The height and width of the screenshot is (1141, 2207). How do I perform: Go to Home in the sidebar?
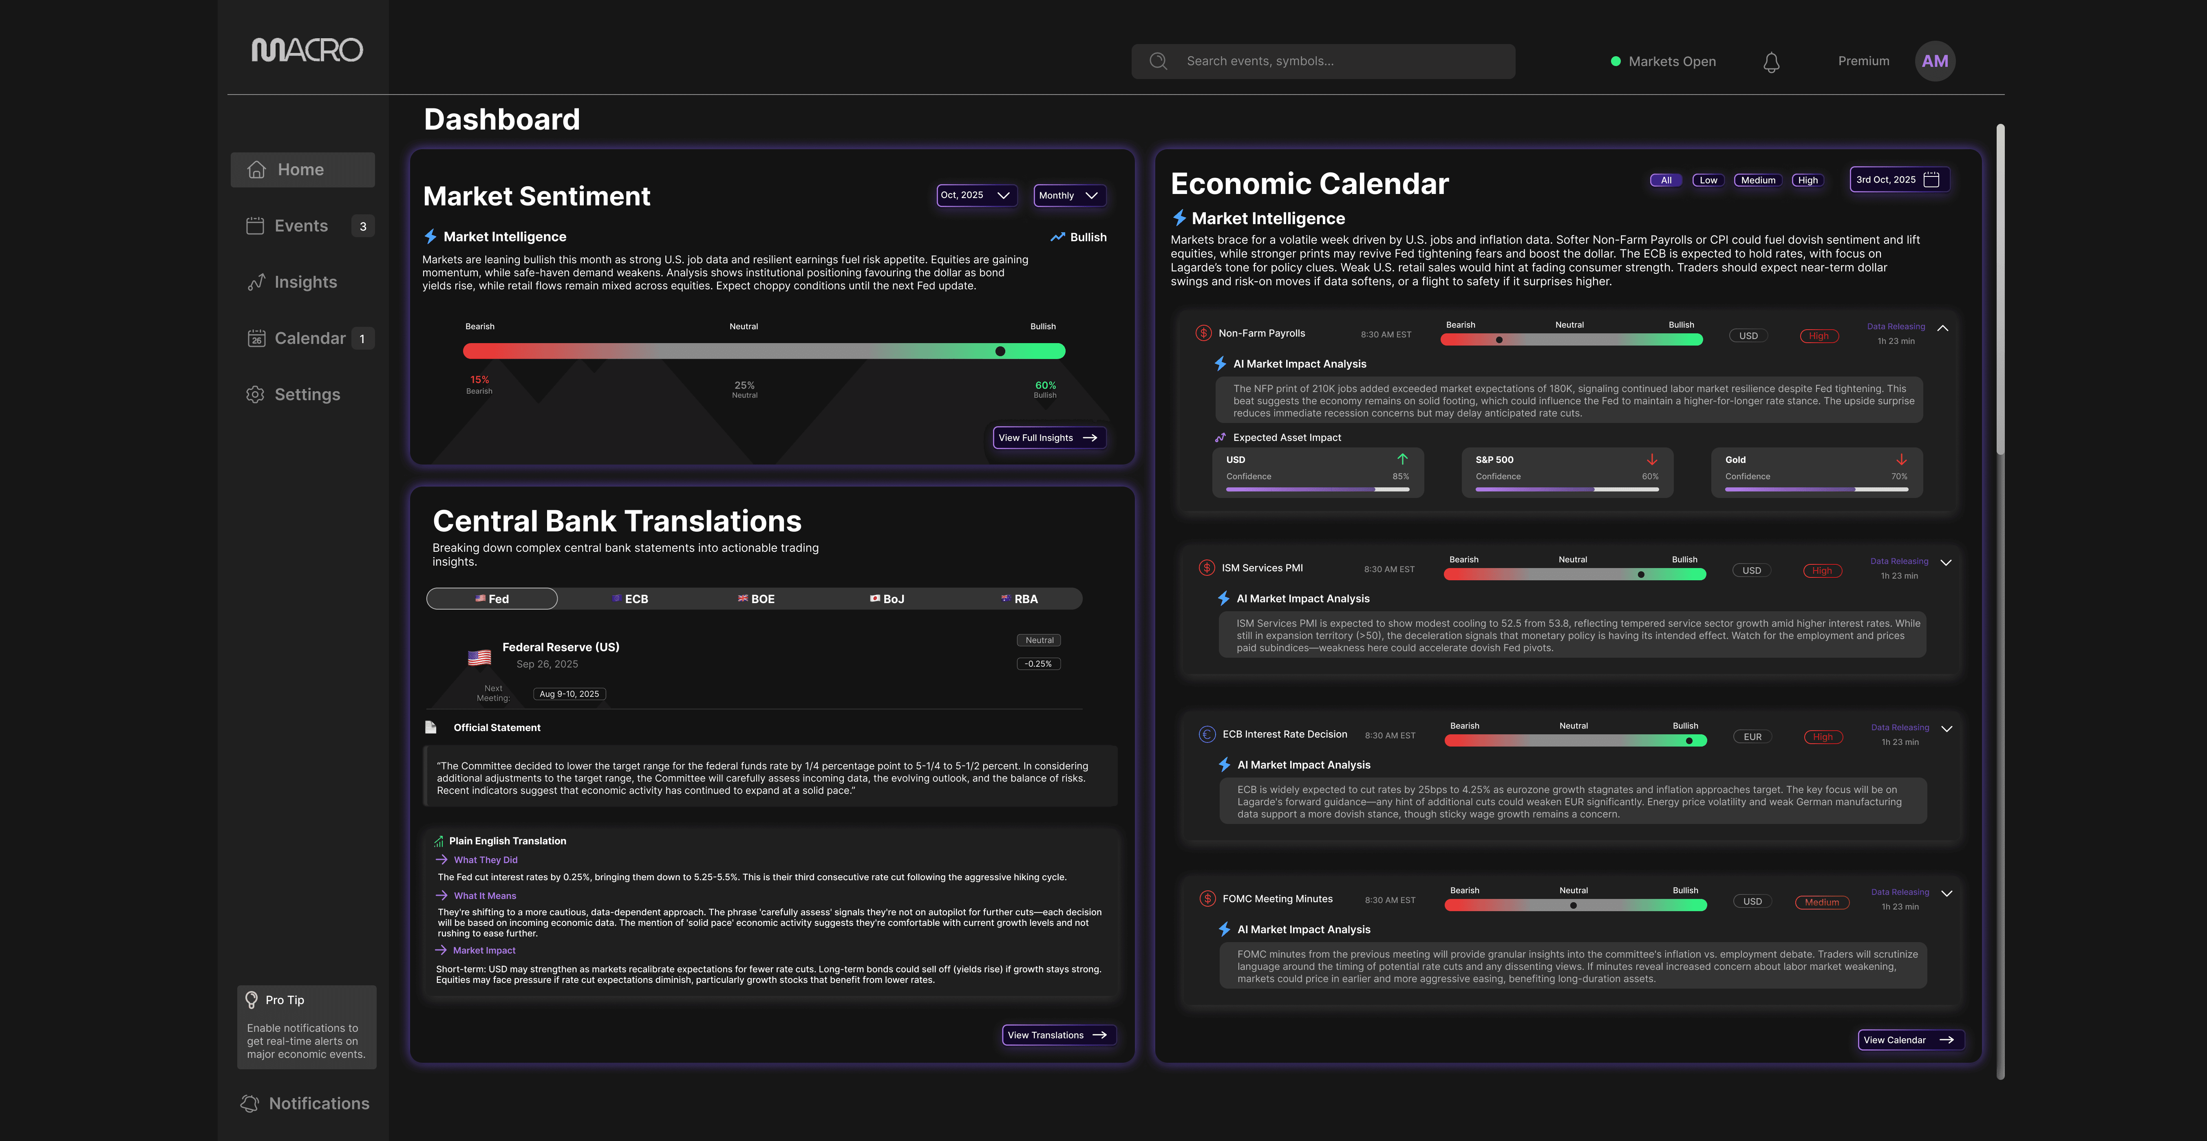pyautogui.click(x=302, y=170)
